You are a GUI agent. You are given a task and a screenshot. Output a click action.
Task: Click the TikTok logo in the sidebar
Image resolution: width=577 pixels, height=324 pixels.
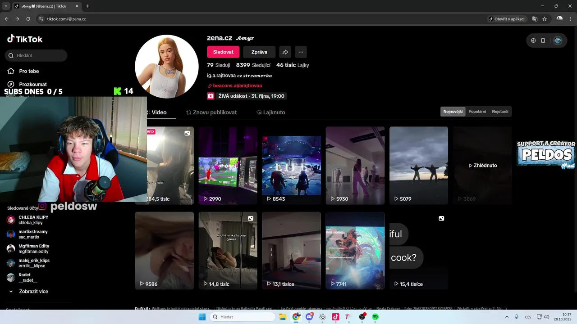point(25,39)
